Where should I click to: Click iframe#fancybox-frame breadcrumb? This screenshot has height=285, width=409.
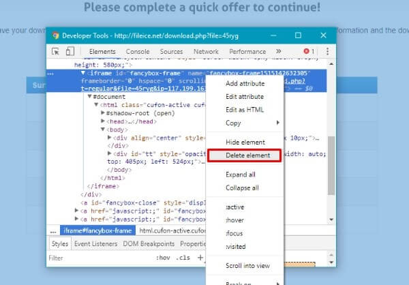click(x=97, y=230)
